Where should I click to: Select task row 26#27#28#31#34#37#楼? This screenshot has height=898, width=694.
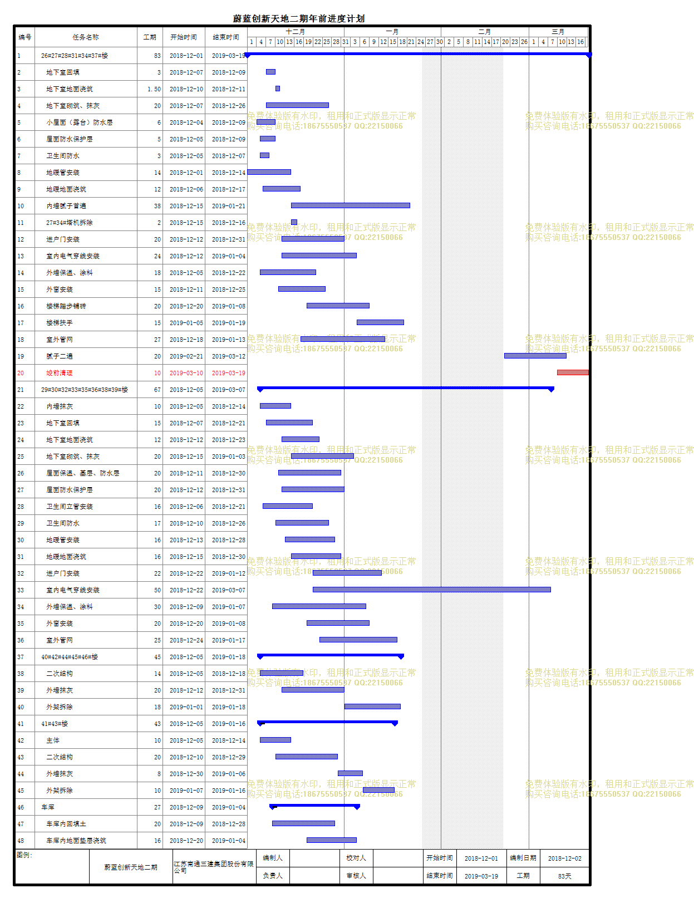pyautogui.click(x=75, y=56)
